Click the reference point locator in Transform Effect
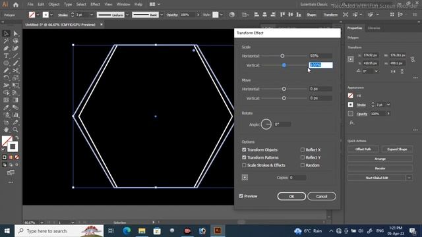 coord(245,177)
